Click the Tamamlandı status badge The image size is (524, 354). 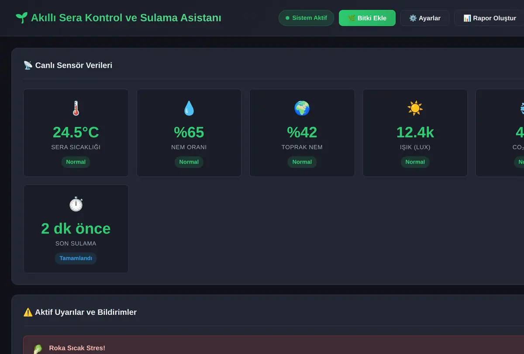(x=76, y=258)
